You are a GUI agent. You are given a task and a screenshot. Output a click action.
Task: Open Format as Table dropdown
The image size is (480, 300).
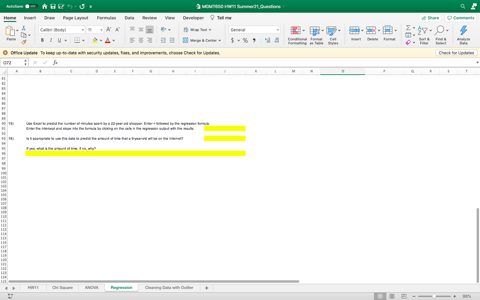(x=316, y=35)
